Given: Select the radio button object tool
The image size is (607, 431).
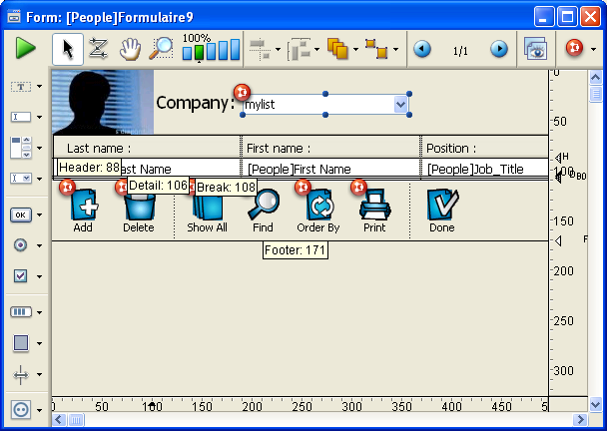Looking at the screenshot, I should (x=21, y=245).
